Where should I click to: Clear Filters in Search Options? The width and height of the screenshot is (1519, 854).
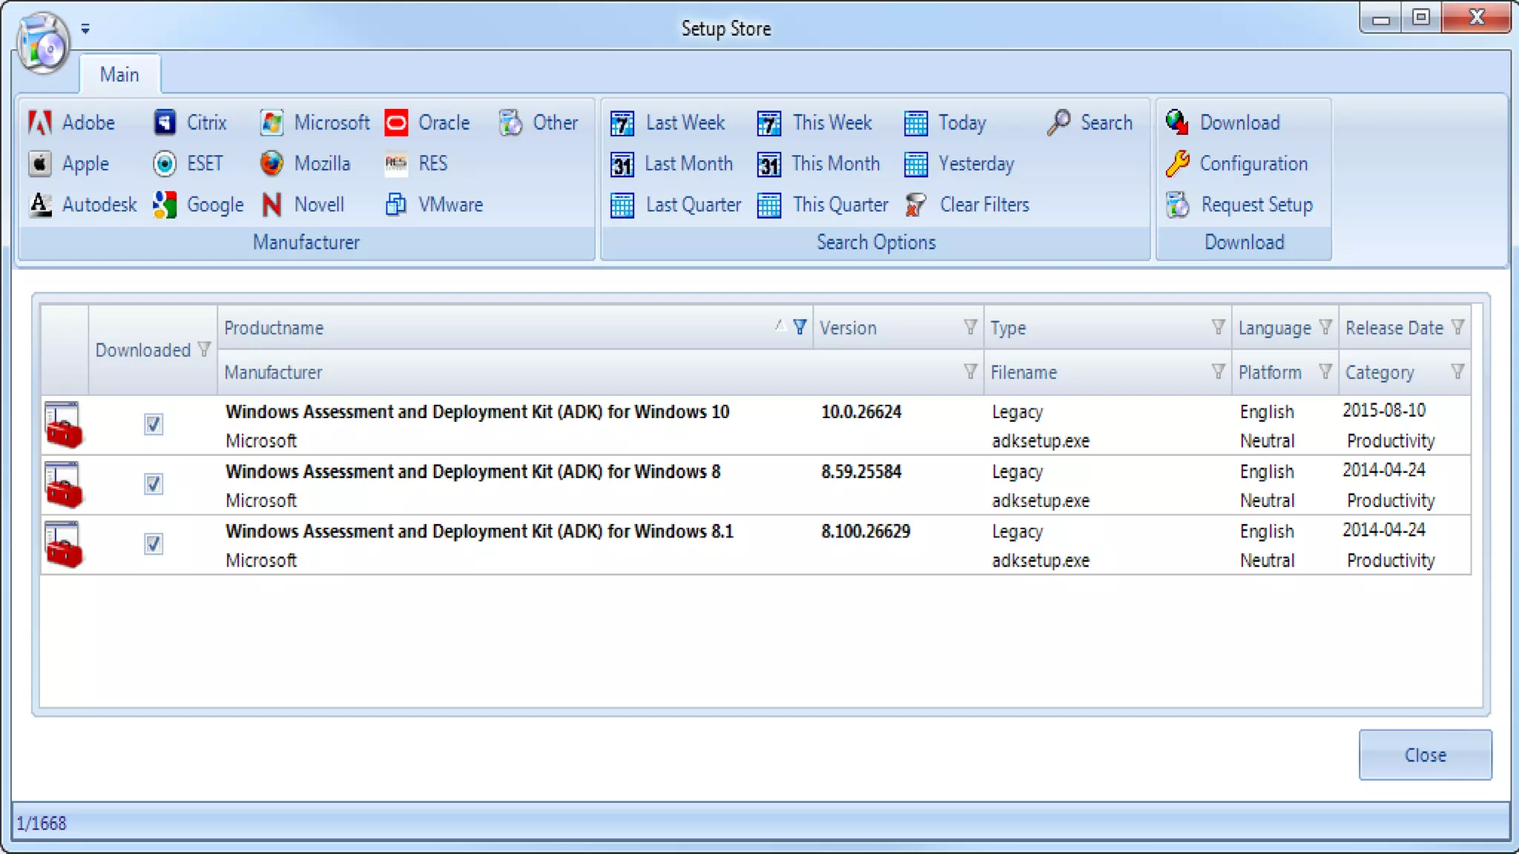click(x=966, y=204)
